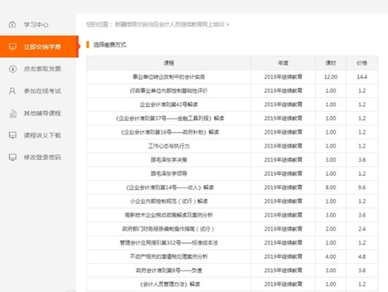Select course 事业单位转企改制中的会计实务

(168, 77)
